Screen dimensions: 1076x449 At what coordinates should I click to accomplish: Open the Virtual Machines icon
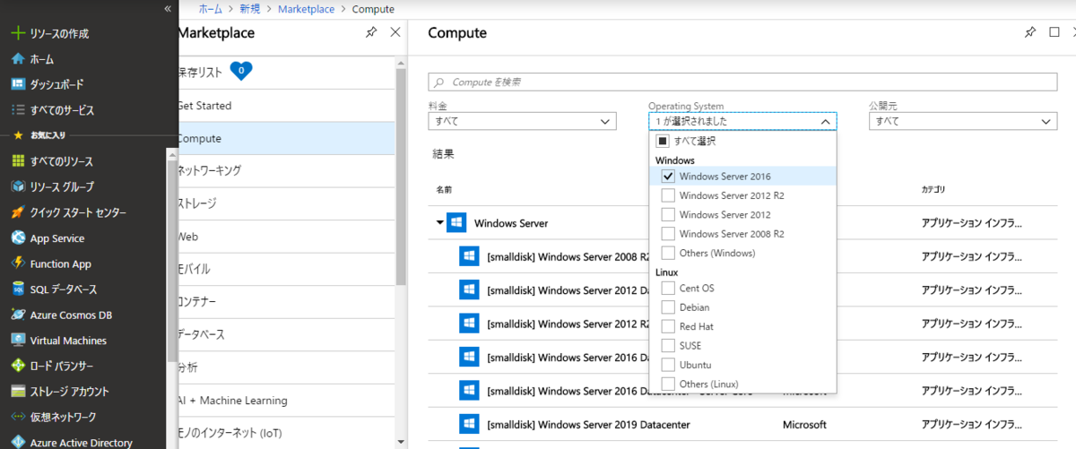tap(17, 341)
